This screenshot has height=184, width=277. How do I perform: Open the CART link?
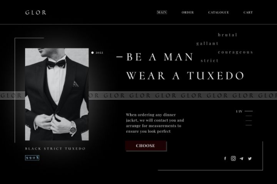(248, 13)
